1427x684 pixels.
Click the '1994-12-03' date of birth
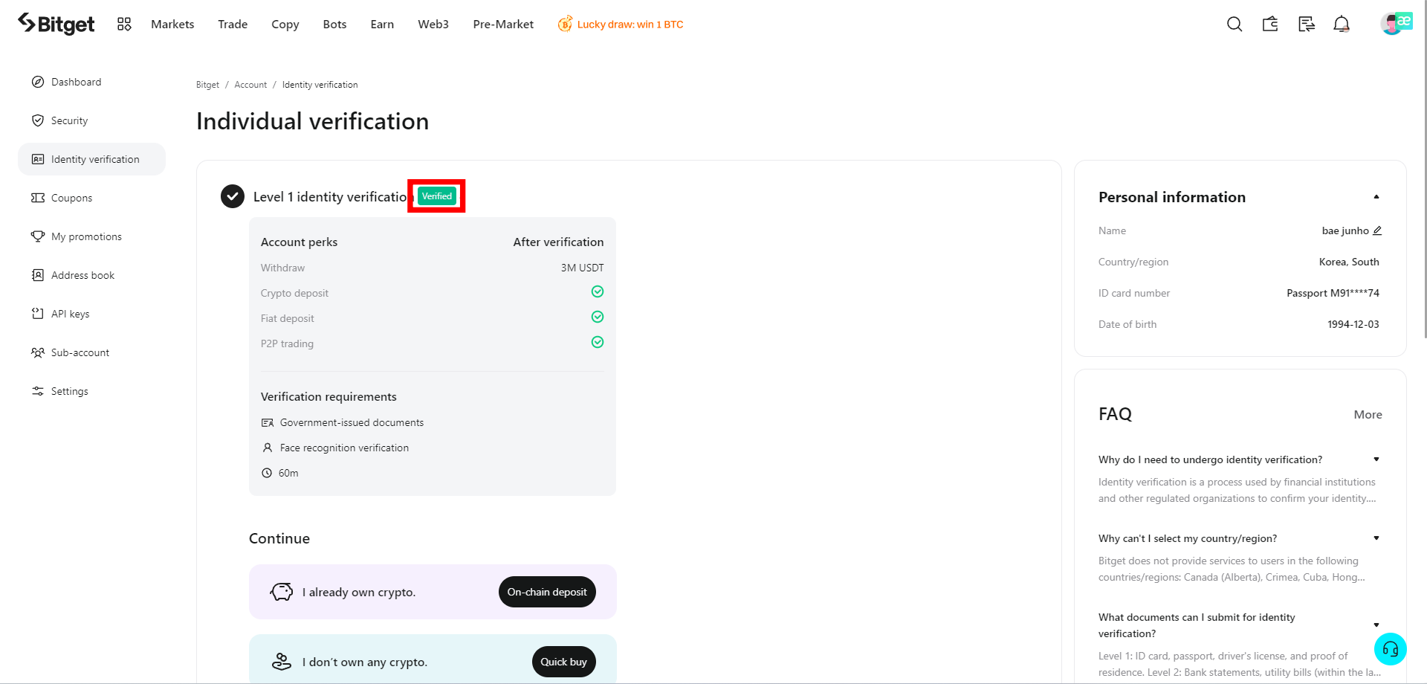1353,324
